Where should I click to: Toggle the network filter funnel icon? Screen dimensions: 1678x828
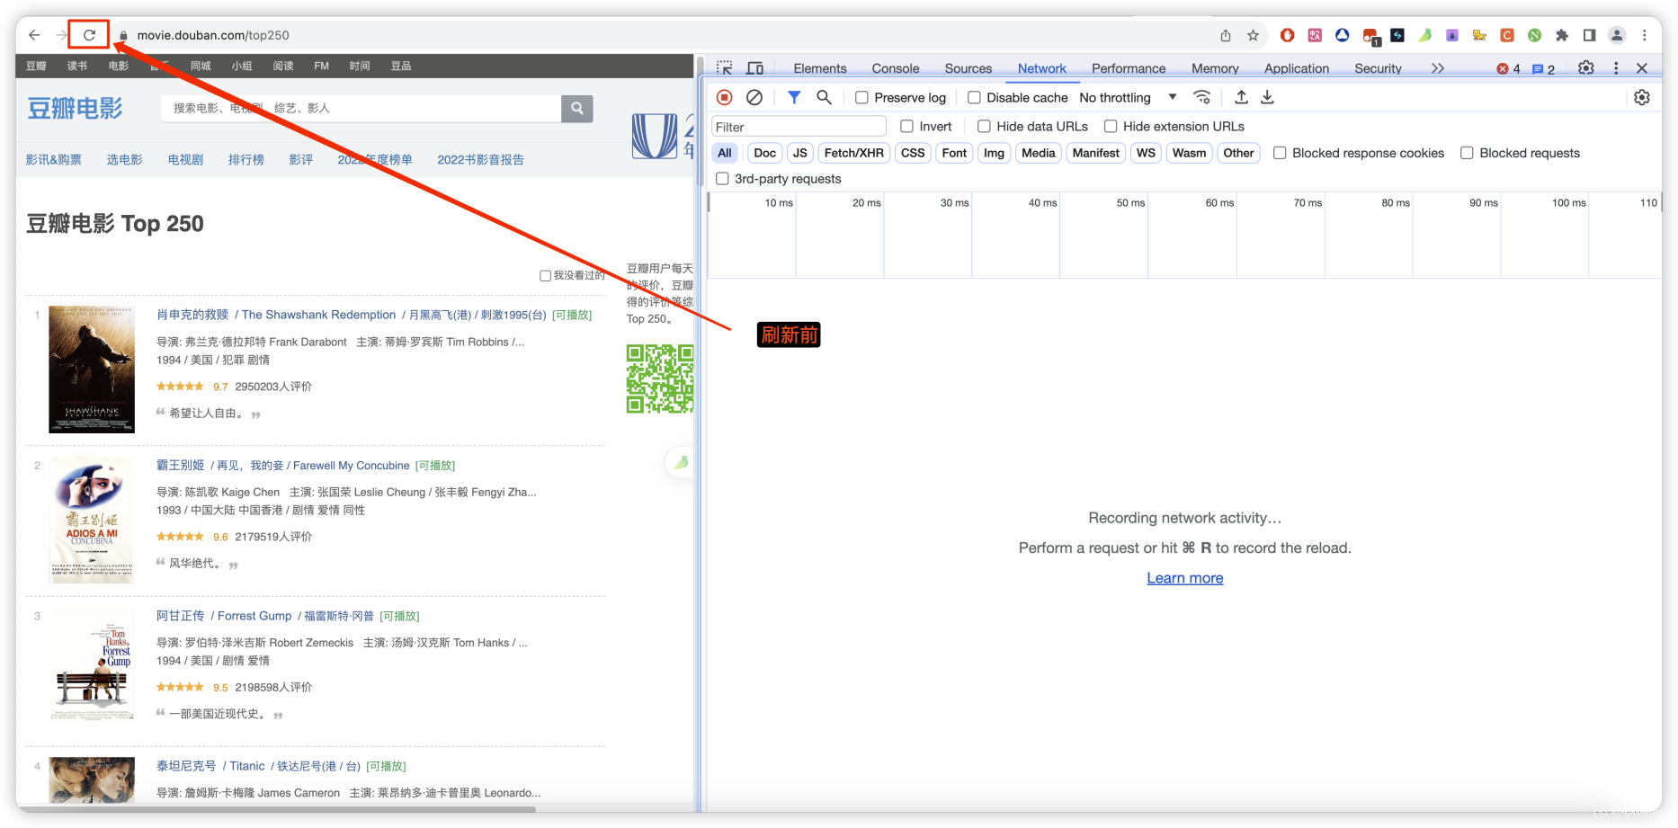coord(794,97)
